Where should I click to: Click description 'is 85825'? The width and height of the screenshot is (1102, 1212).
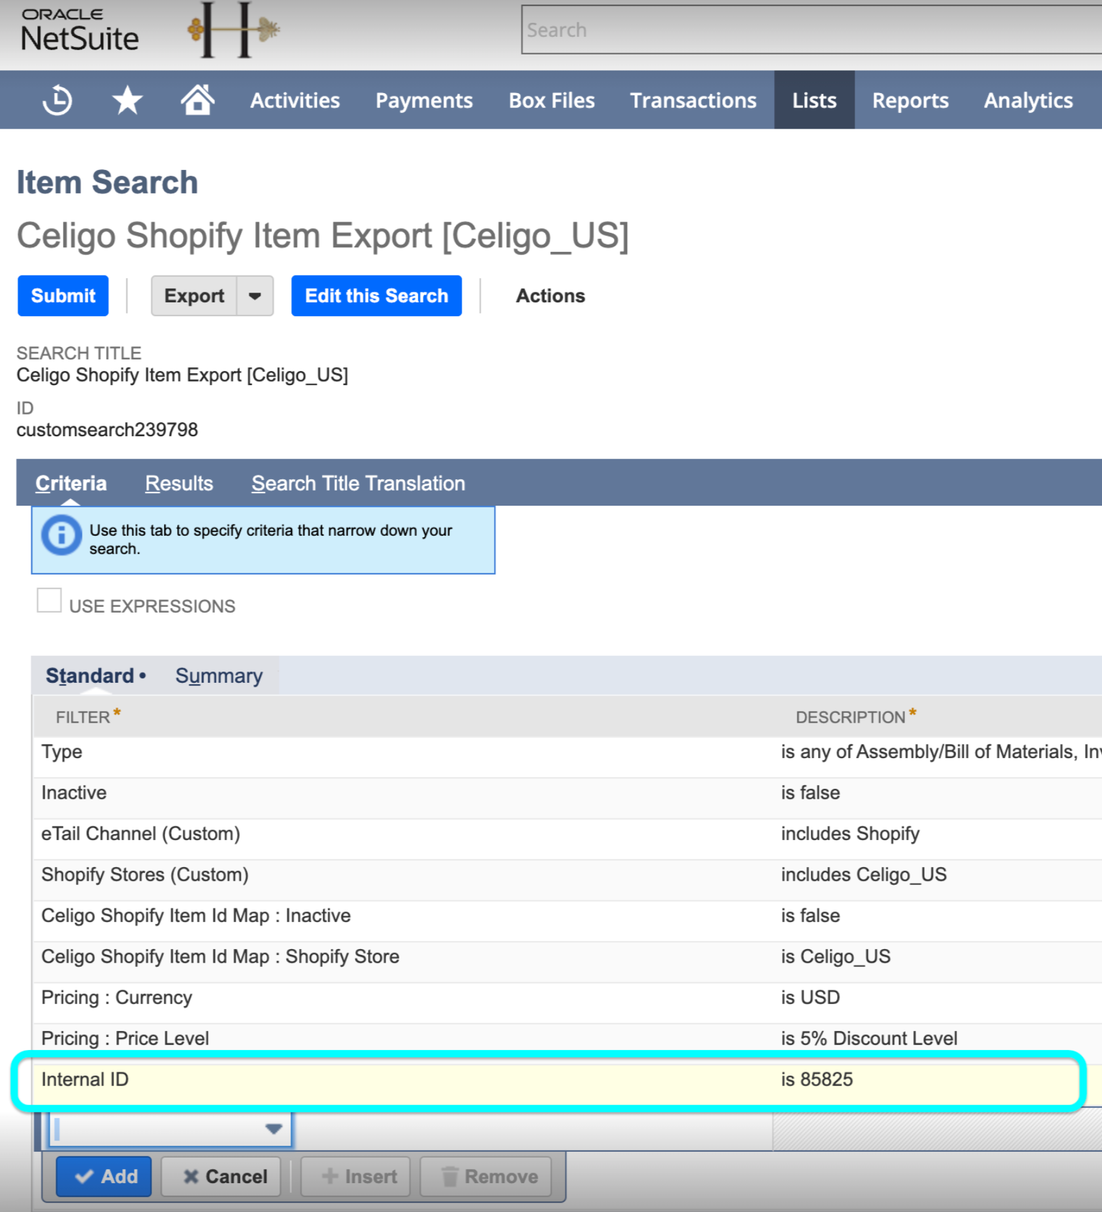click(x=817, y=1080)
